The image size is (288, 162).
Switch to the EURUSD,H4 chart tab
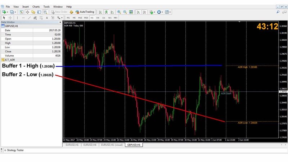pyautogui.click(x=90, y=145)
